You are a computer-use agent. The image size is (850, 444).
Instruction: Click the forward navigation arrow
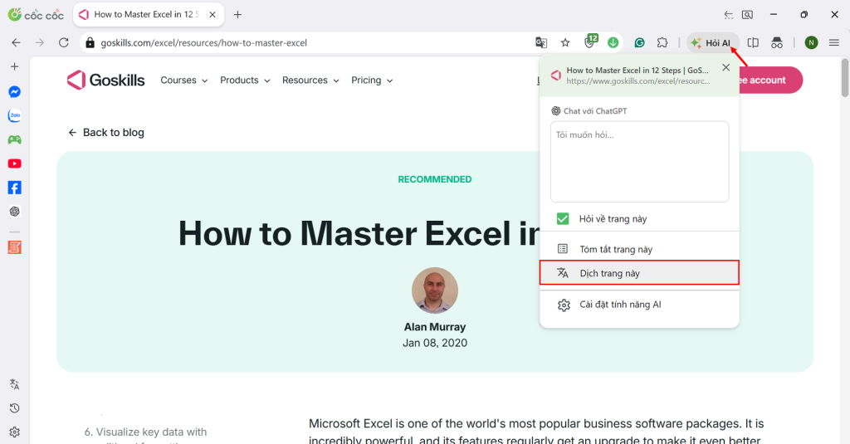click(40, 43)
